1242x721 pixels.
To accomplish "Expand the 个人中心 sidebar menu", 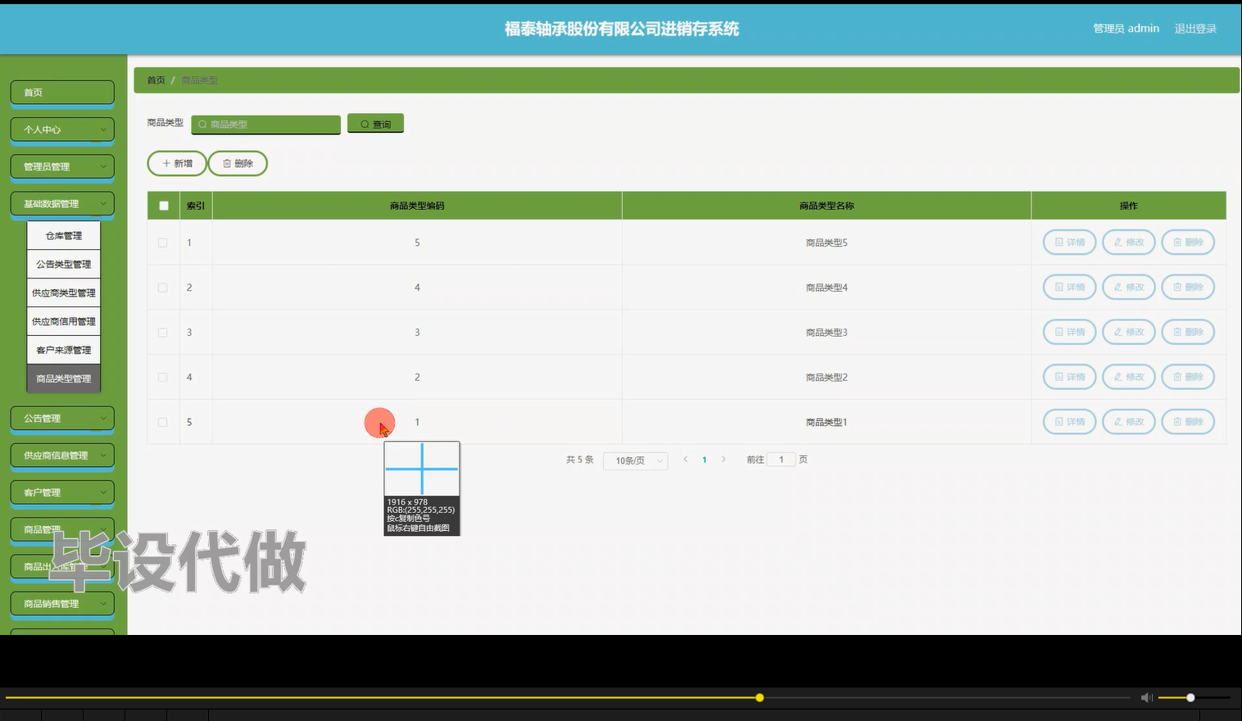I will [x=61, y=129].
